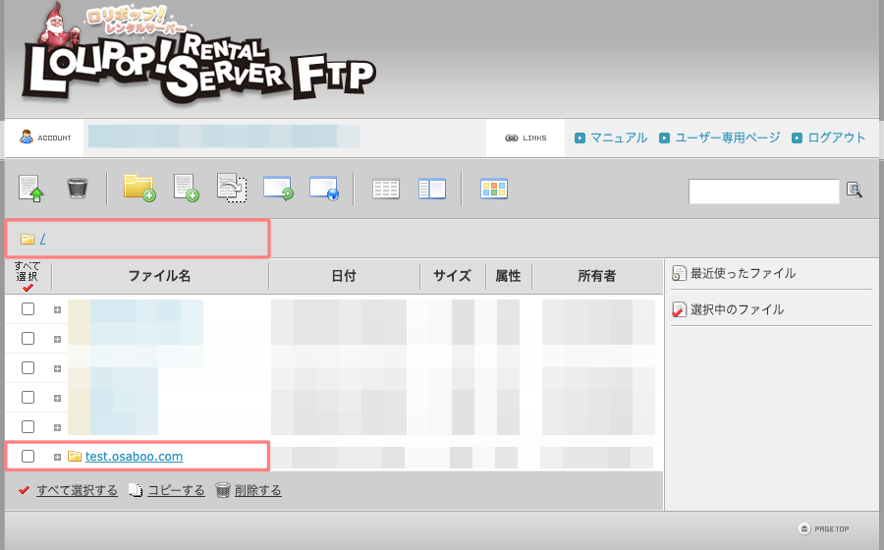The width and height of the screenshot is (884, 550).
Task: Expand the first row's plus icon
Action: pos(57,309)
